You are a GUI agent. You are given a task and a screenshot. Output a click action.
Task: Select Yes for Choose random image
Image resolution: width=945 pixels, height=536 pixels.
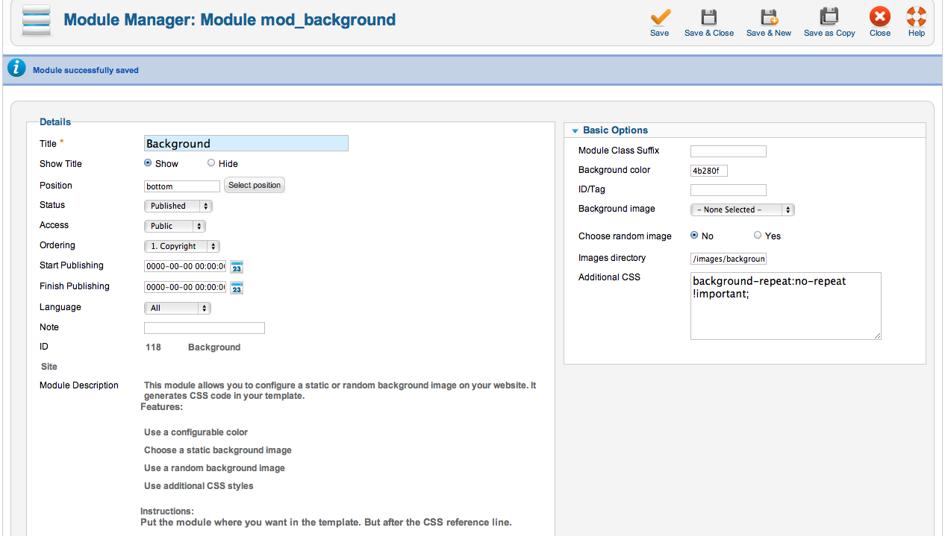click(x=758, y=235)
